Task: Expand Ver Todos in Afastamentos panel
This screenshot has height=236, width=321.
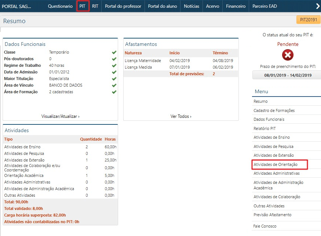Action: pos(181,116)
